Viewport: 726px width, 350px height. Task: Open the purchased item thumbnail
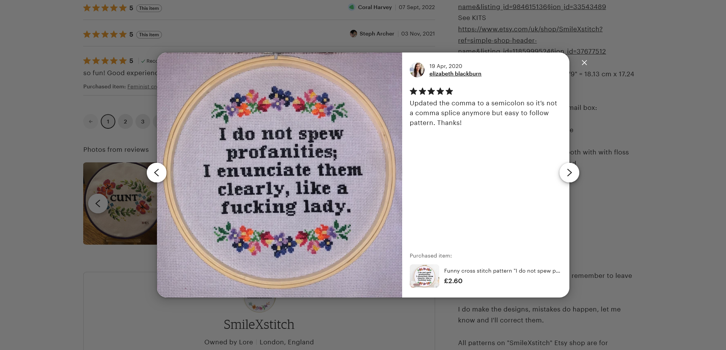tap(424, 276)
